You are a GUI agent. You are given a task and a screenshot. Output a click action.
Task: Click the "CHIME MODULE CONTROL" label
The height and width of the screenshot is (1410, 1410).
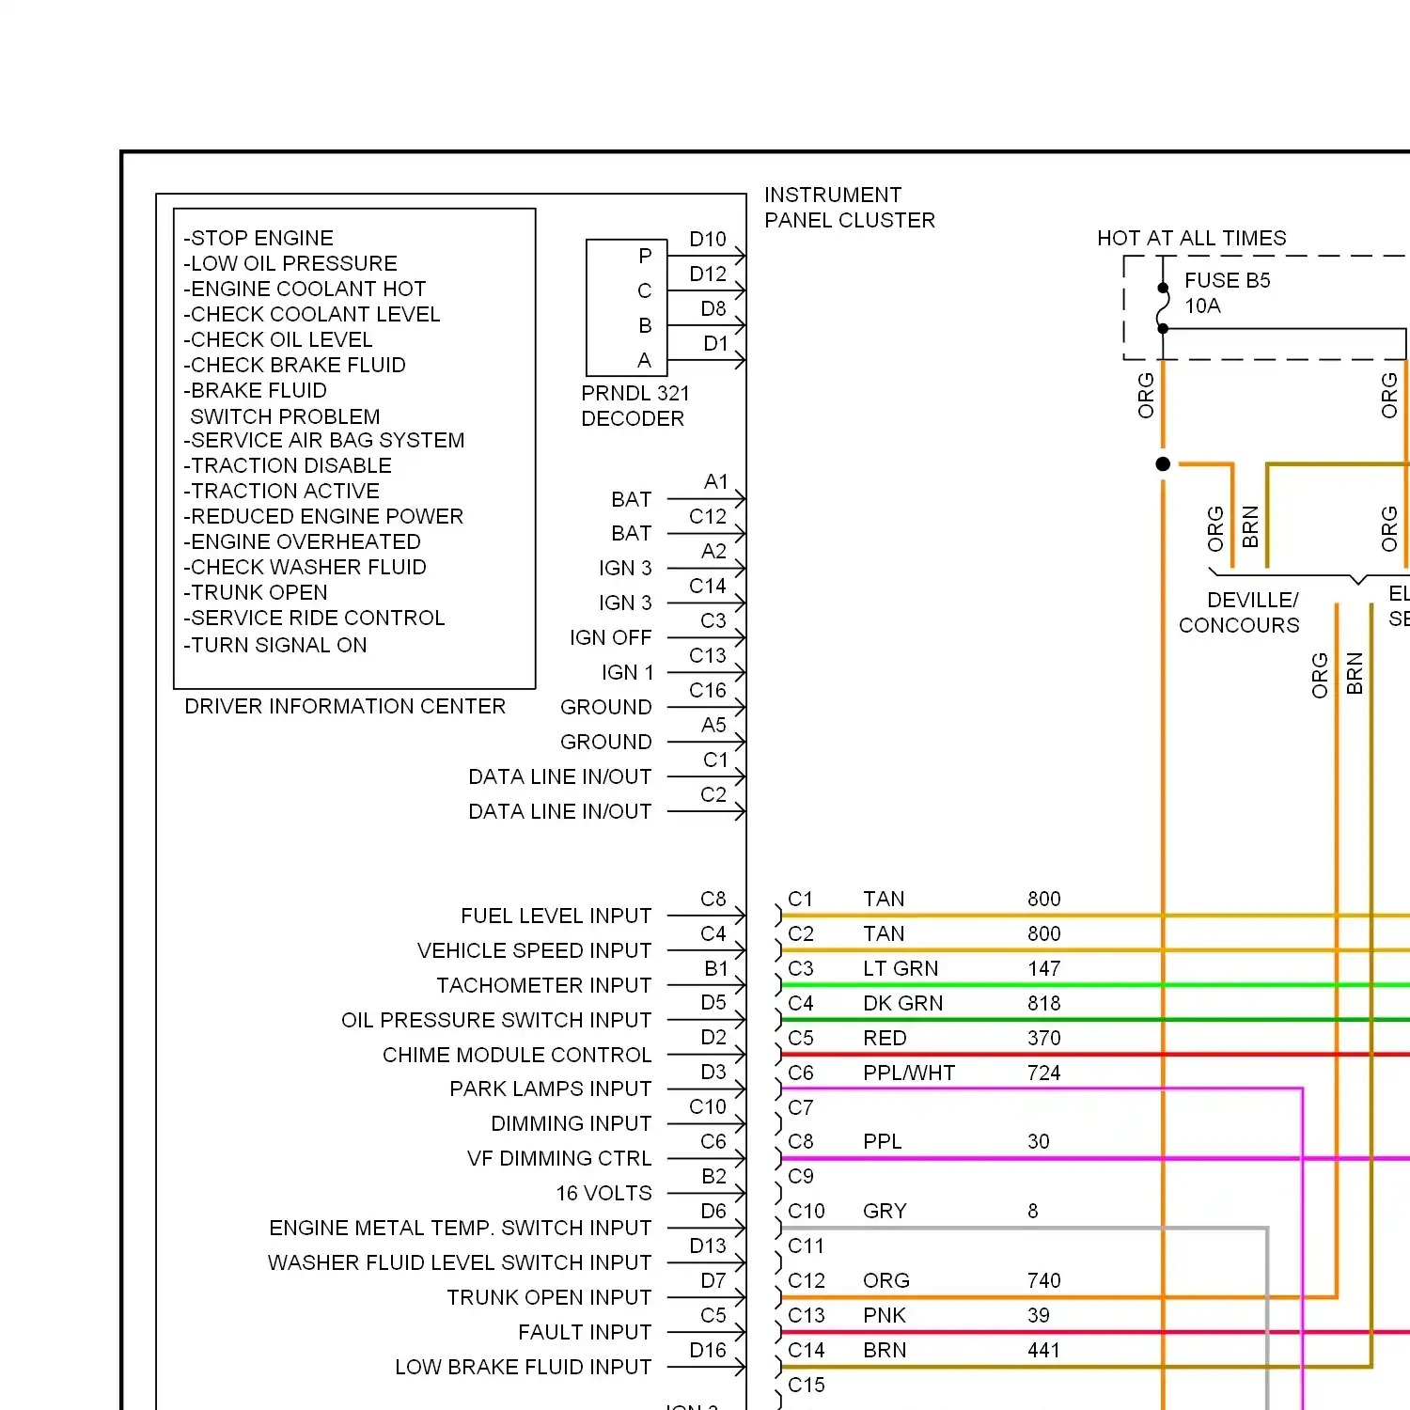tap(517, 1056)
